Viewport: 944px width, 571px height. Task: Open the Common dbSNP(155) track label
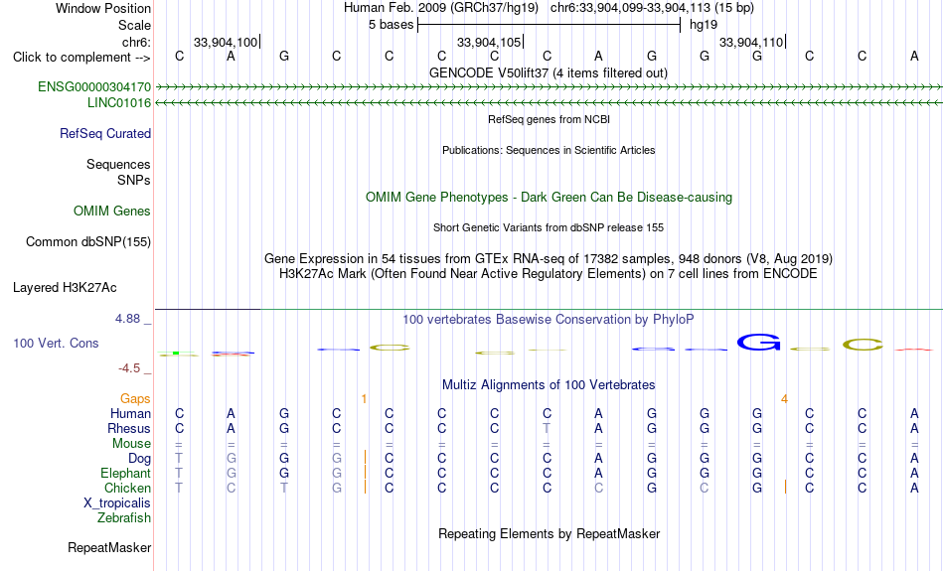pos(88,242)
